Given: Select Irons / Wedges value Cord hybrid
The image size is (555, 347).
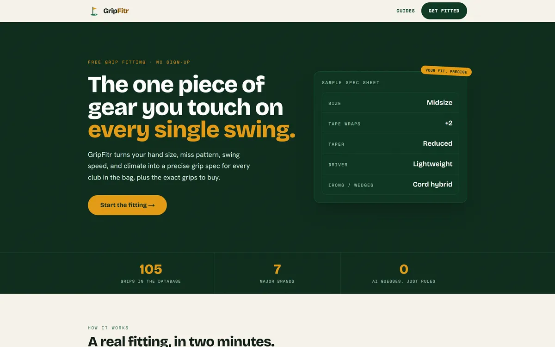Looking at the screenshot, I should tap(432, 184).
